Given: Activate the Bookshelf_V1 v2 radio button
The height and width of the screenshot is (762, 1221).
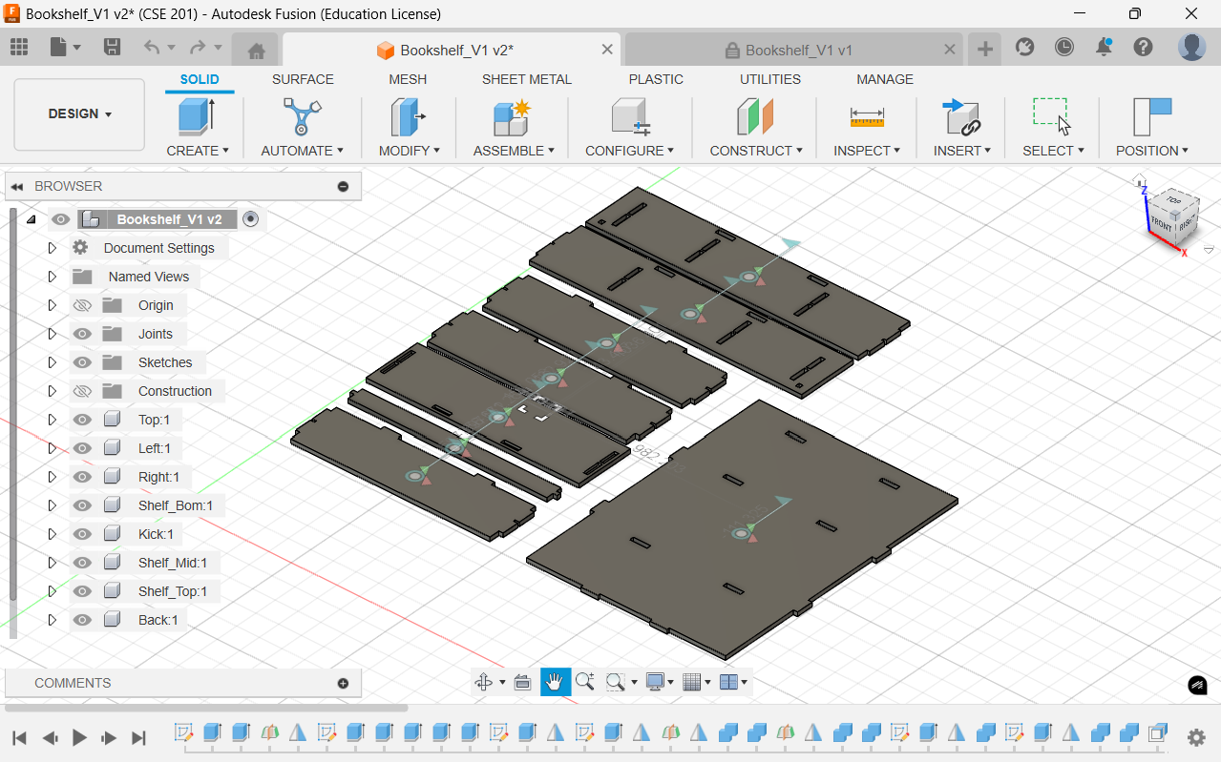Looking at the screenshot, I should click(x=250, y=219).
